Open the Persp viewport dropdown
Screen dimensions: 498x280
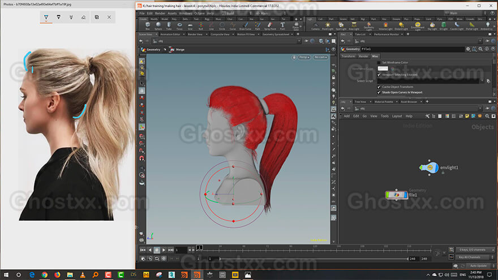pos(304,57)
